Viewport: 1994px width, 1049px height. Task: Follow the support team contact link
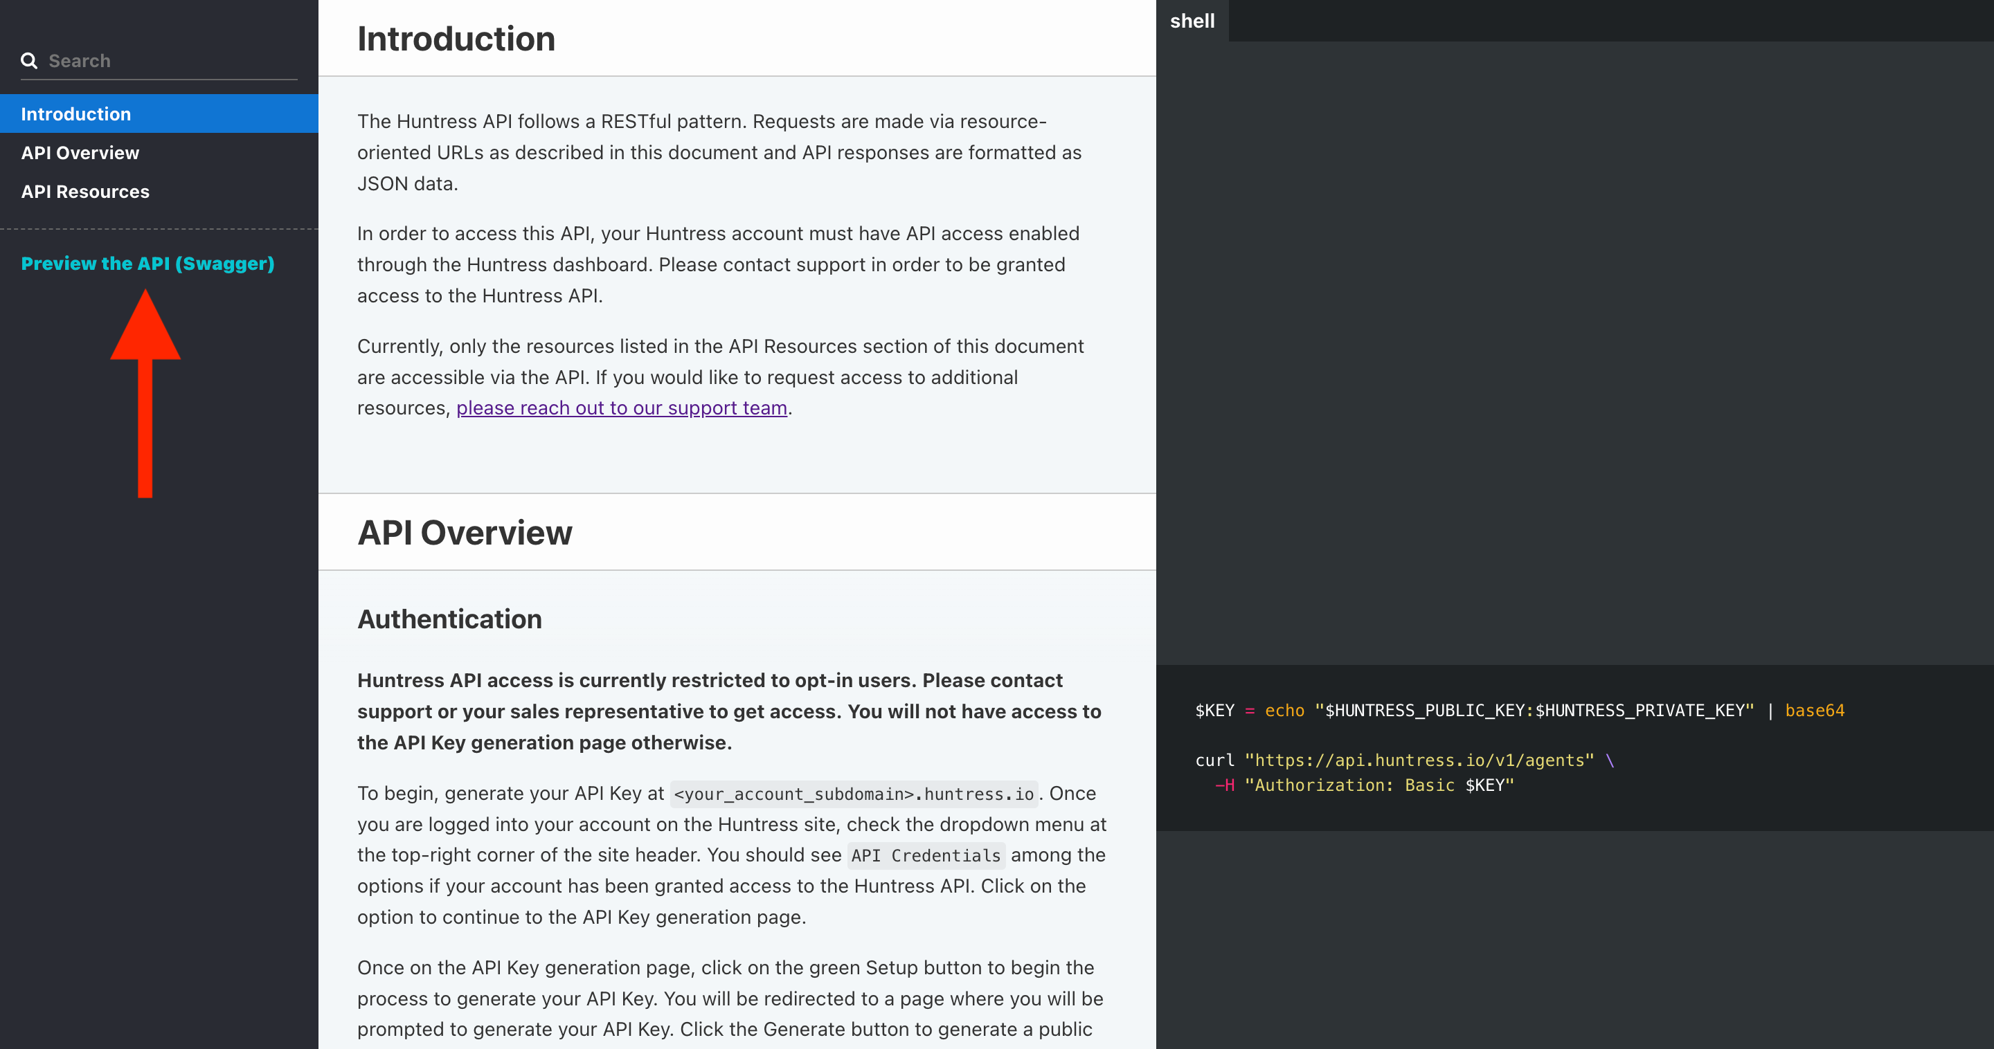622,408
